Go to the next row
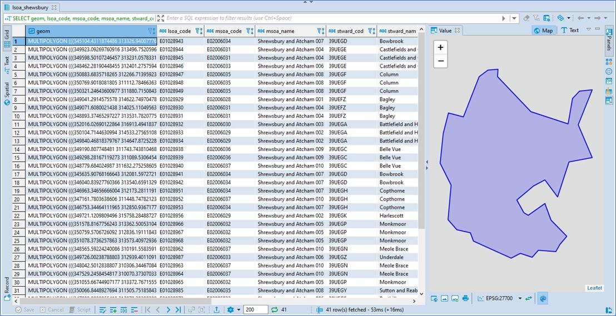The width and height of the screenshot is (616, 316). point(168,310)
